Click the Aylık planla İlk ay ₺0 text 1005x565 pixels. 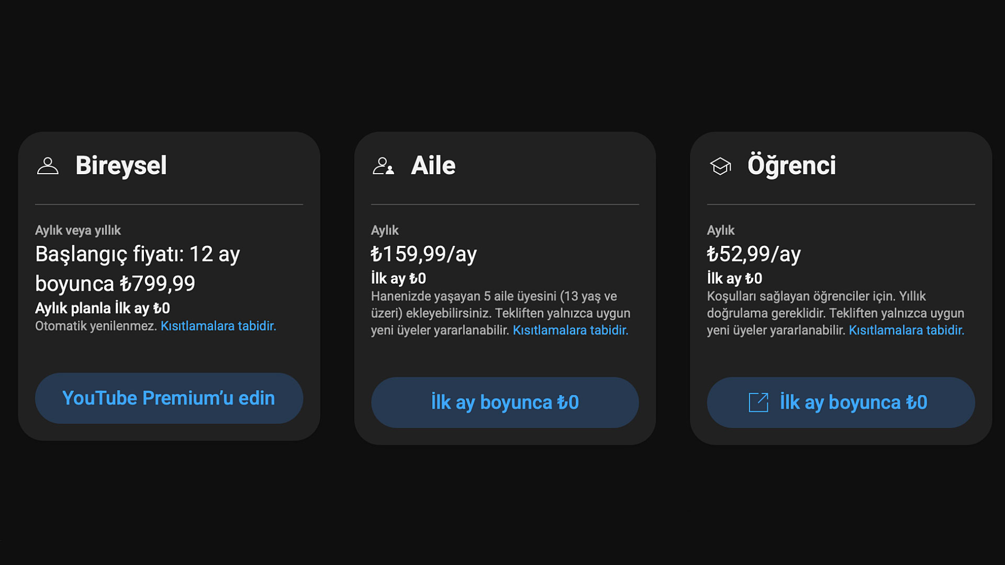(x=103, y=308)
